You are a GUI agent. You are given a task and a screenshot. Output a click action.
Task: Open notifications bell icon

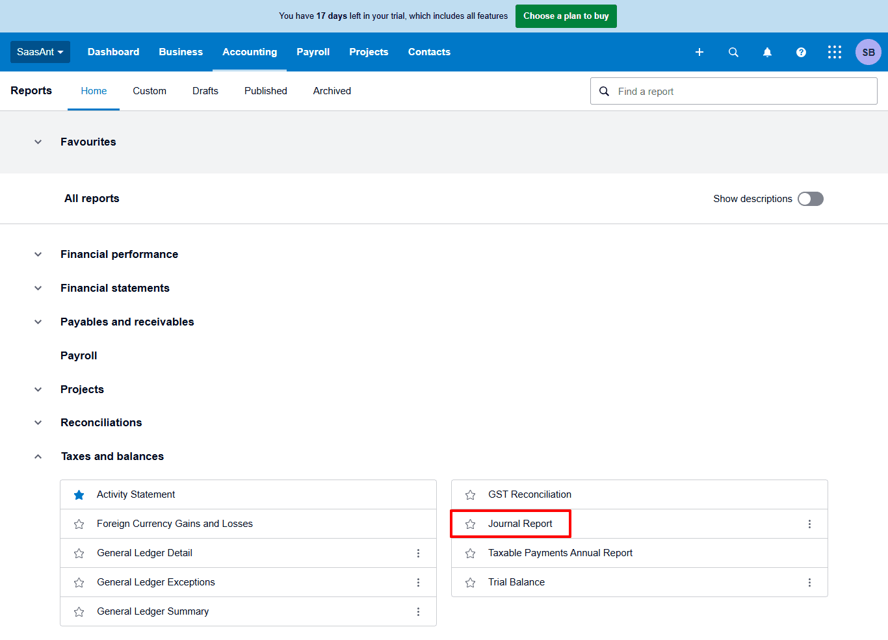click(767, 52)
